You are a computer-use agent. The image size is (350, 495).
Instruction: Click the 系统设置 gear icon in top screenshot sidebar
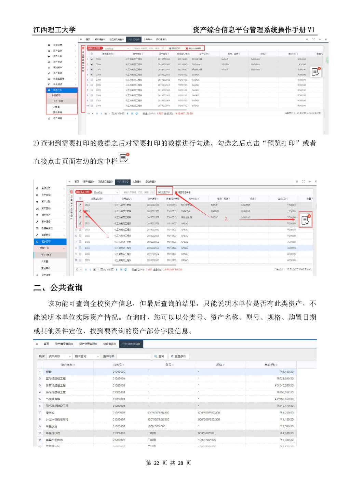point(49,45)
